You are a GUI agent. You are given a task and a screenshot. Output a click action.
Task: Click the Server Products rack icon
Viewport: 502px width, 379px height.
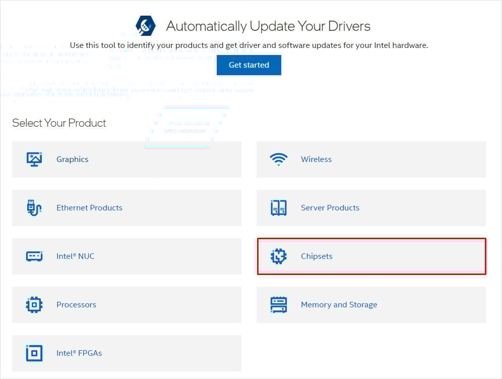click(278, 208)
